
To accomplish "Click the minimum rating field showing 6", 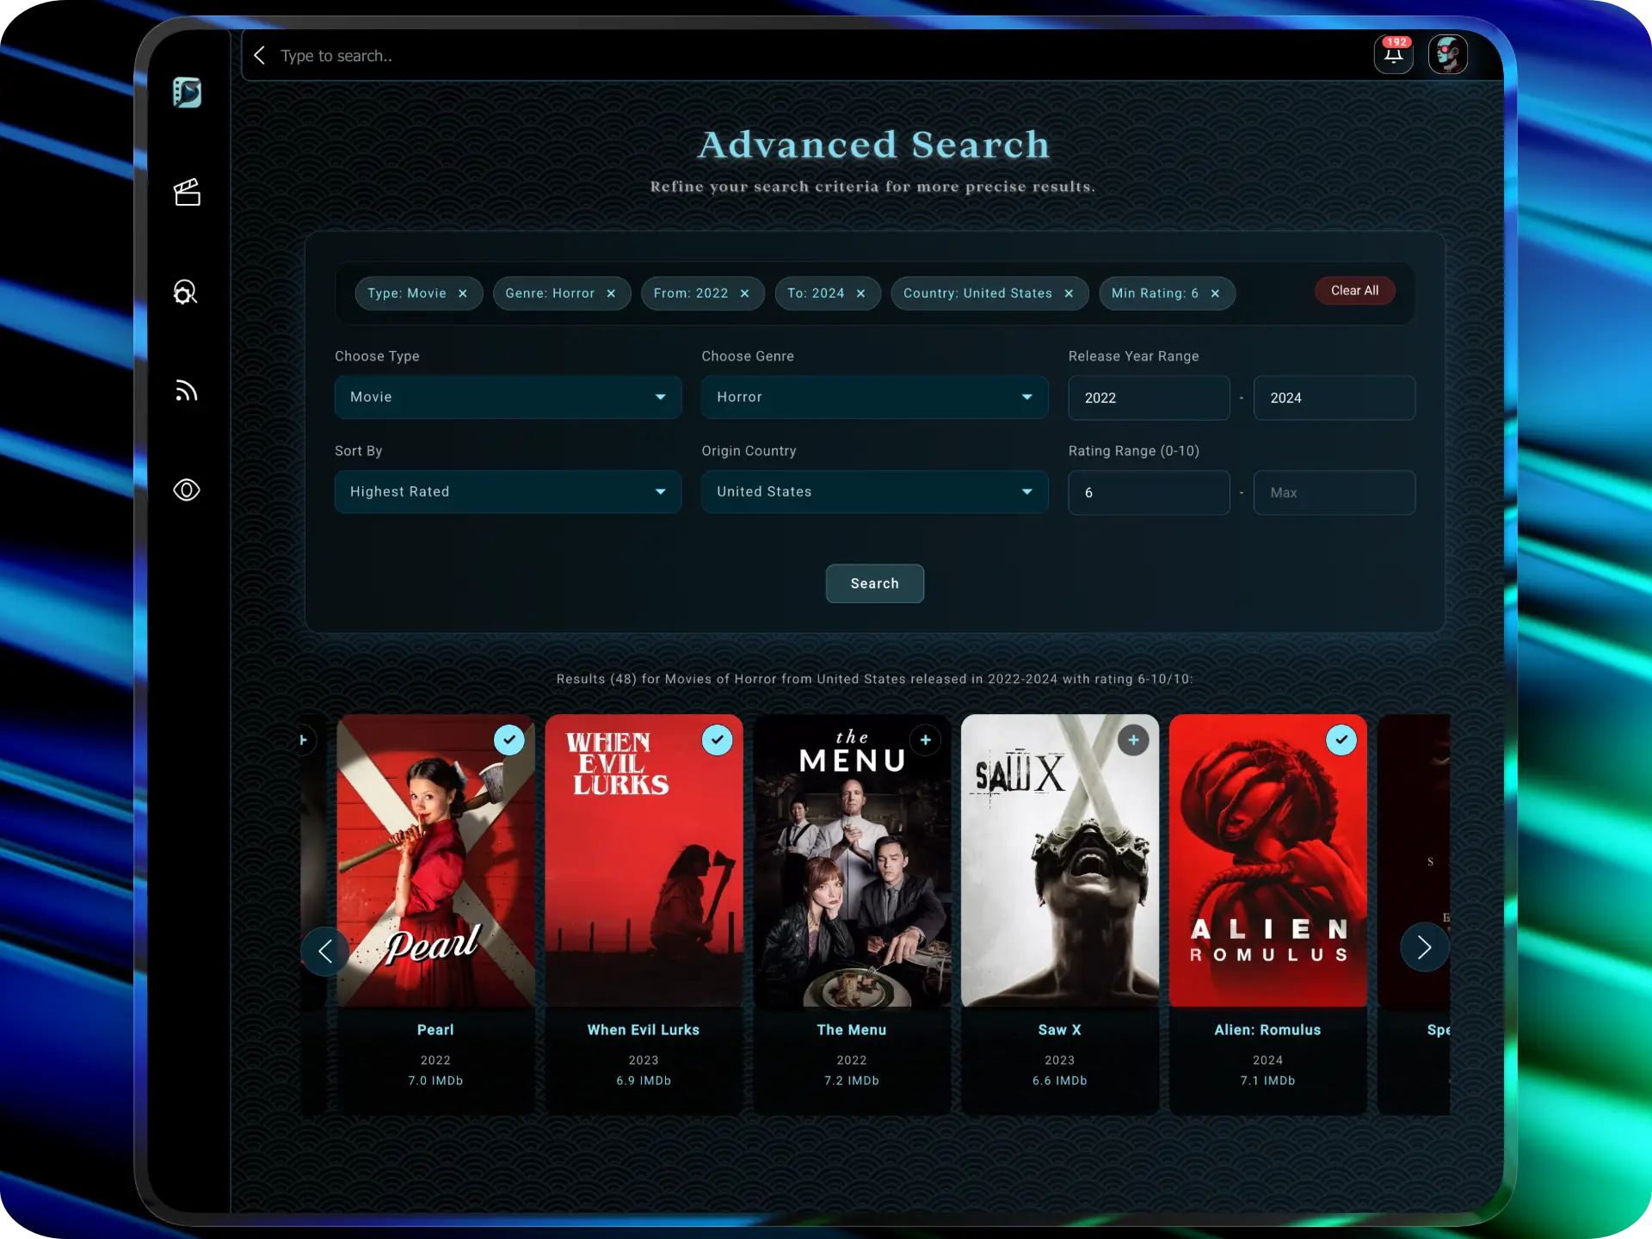I will tap(1149, 492).
